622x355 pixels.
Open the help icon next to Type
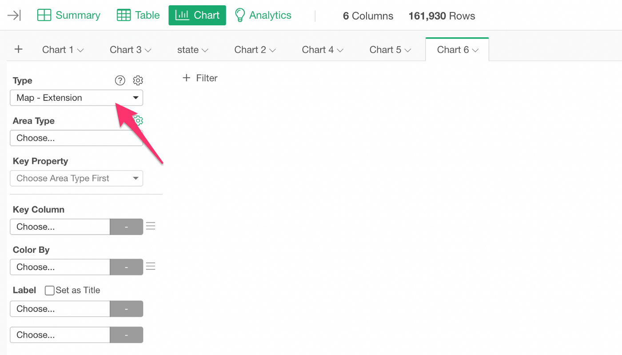tap(120, 80)
